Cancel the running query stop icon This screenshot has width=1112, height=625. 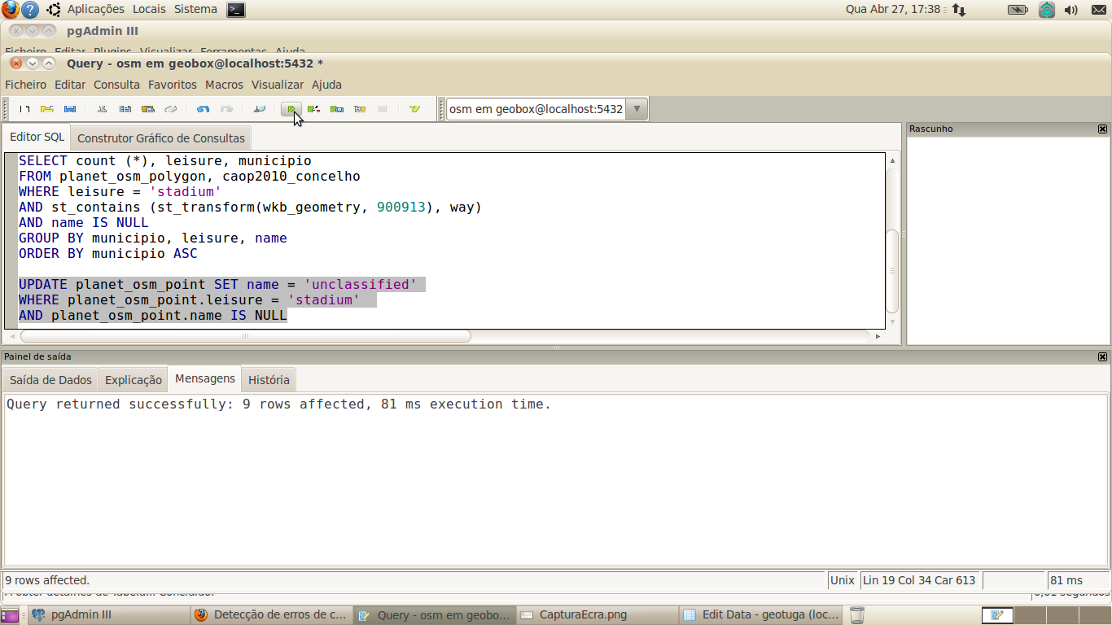[383, 109]
